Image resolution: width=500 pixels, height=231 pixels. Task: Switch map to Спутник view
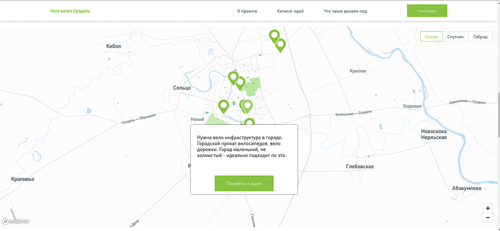(x=455, y=37)
